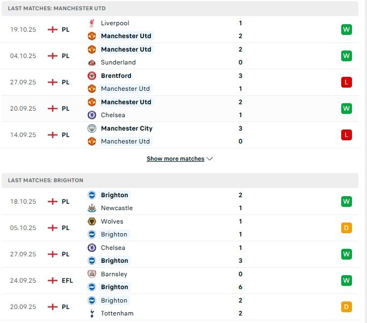
Task: Click the Barnsley club crest icon
Action: click(x=91, y=274)
